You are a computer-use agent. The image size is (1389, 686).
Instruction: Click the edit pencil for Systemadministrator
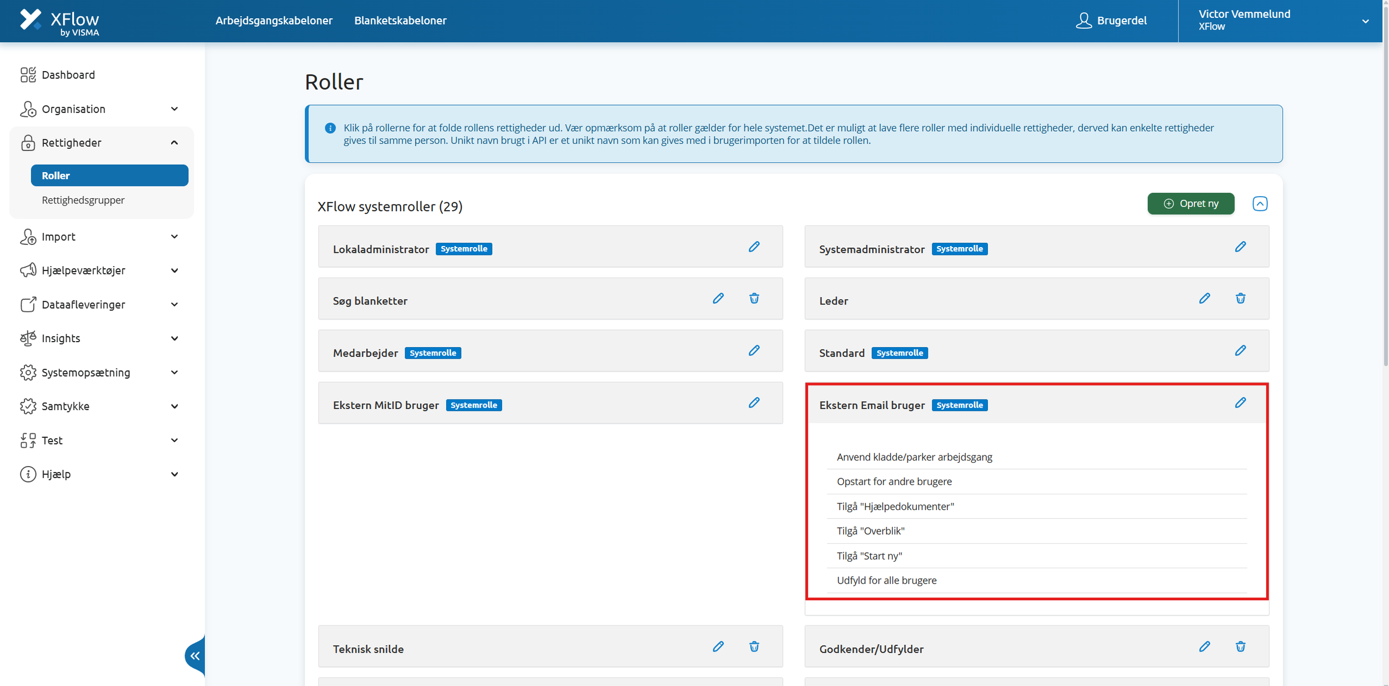[x=1240, y=247]
